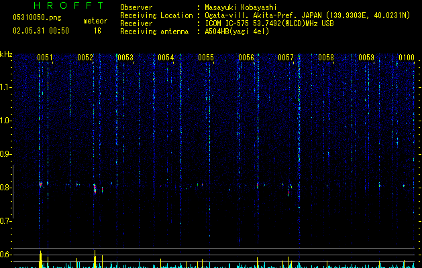Viewport: 422px width, 268px height.
Task: Click the "Receiver" field label
Action: [x=136, y=23]
